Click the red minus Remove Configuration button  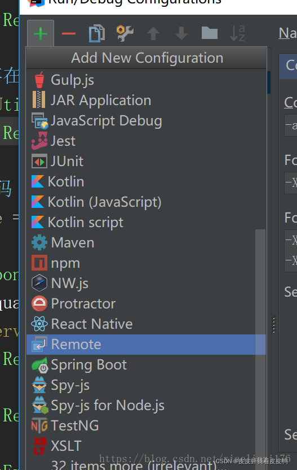[69, 33]
